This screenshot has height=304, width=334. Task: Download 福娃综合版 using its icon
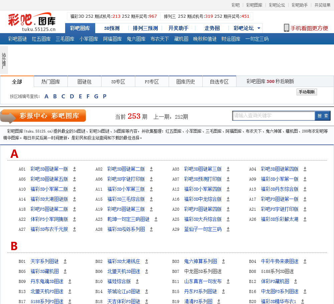tap(137, 282)
